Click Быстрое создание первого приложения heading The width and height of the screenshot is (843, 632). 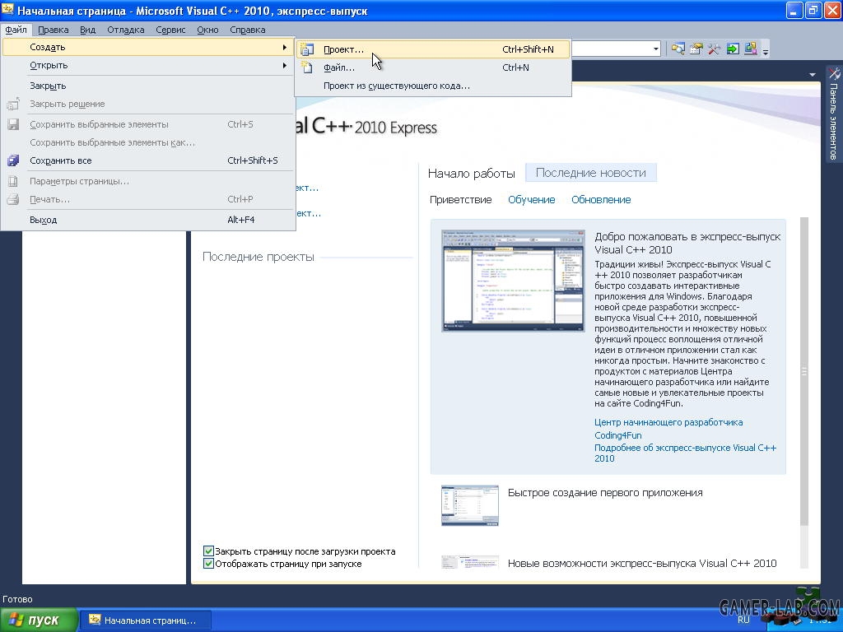pyautogui.click(x=605, y=493)
